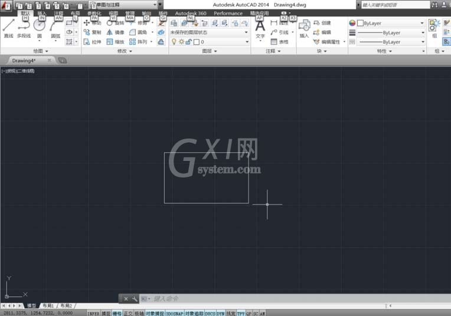Click the 移动 (Move) tool
The height and width of the screenshot is (316, 451).
coord(92,22)
